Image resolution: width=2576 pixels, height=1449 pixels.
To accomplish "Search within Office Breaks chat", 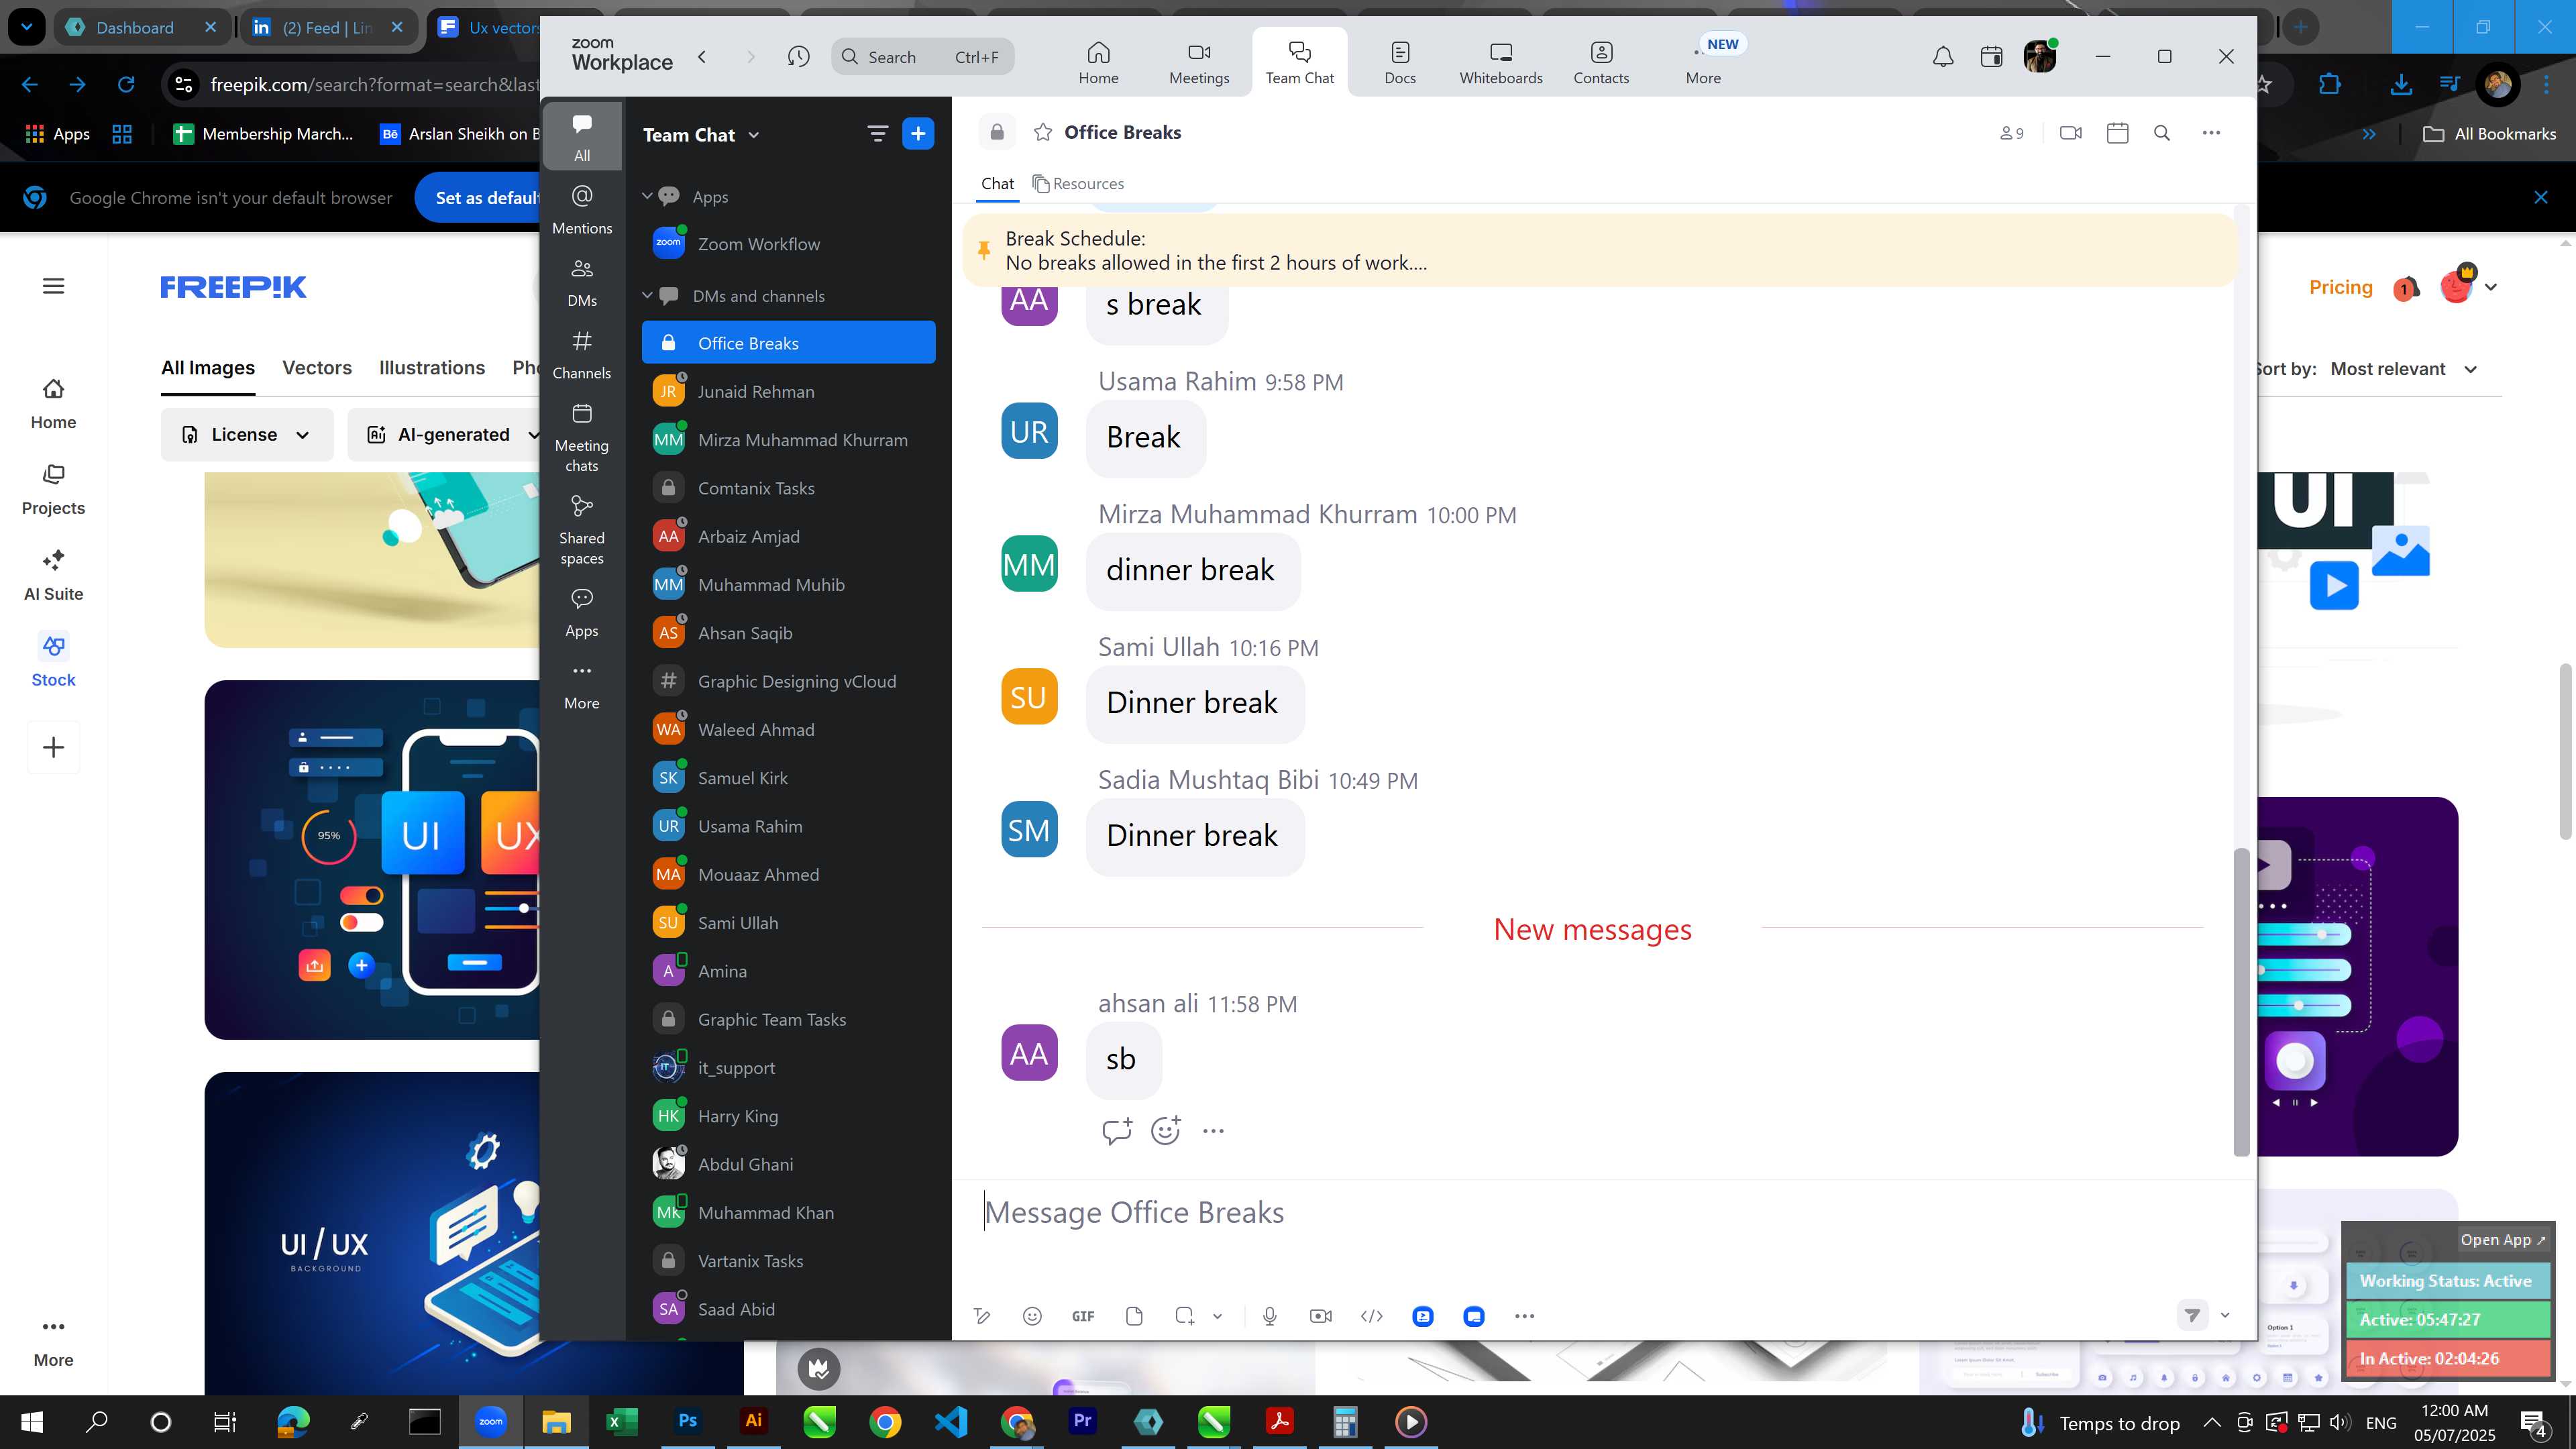I will click(2162, 132).
